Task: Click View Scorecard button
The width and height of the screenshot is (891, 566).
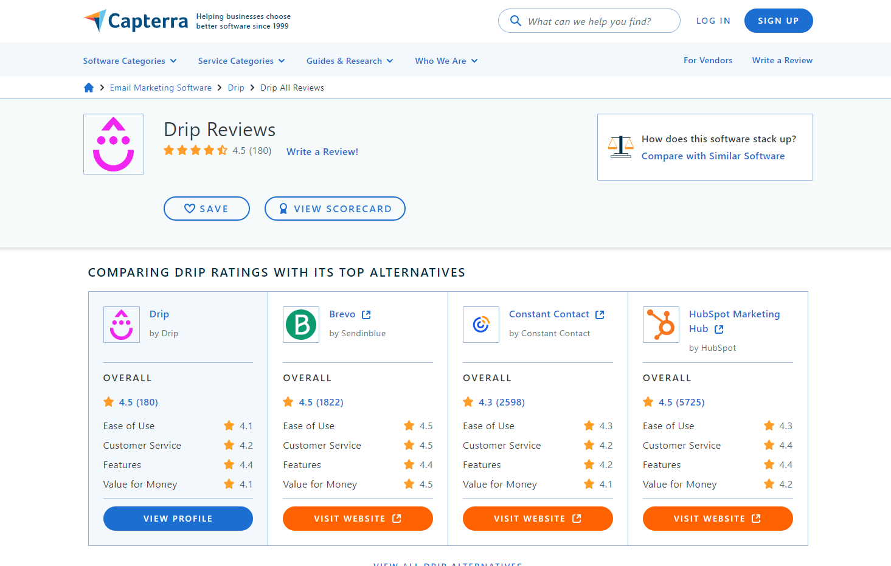Action: [335, 209]
